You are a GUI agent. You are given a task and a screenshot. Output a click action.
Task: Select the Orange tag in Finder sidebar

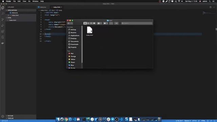coord(73,57)
